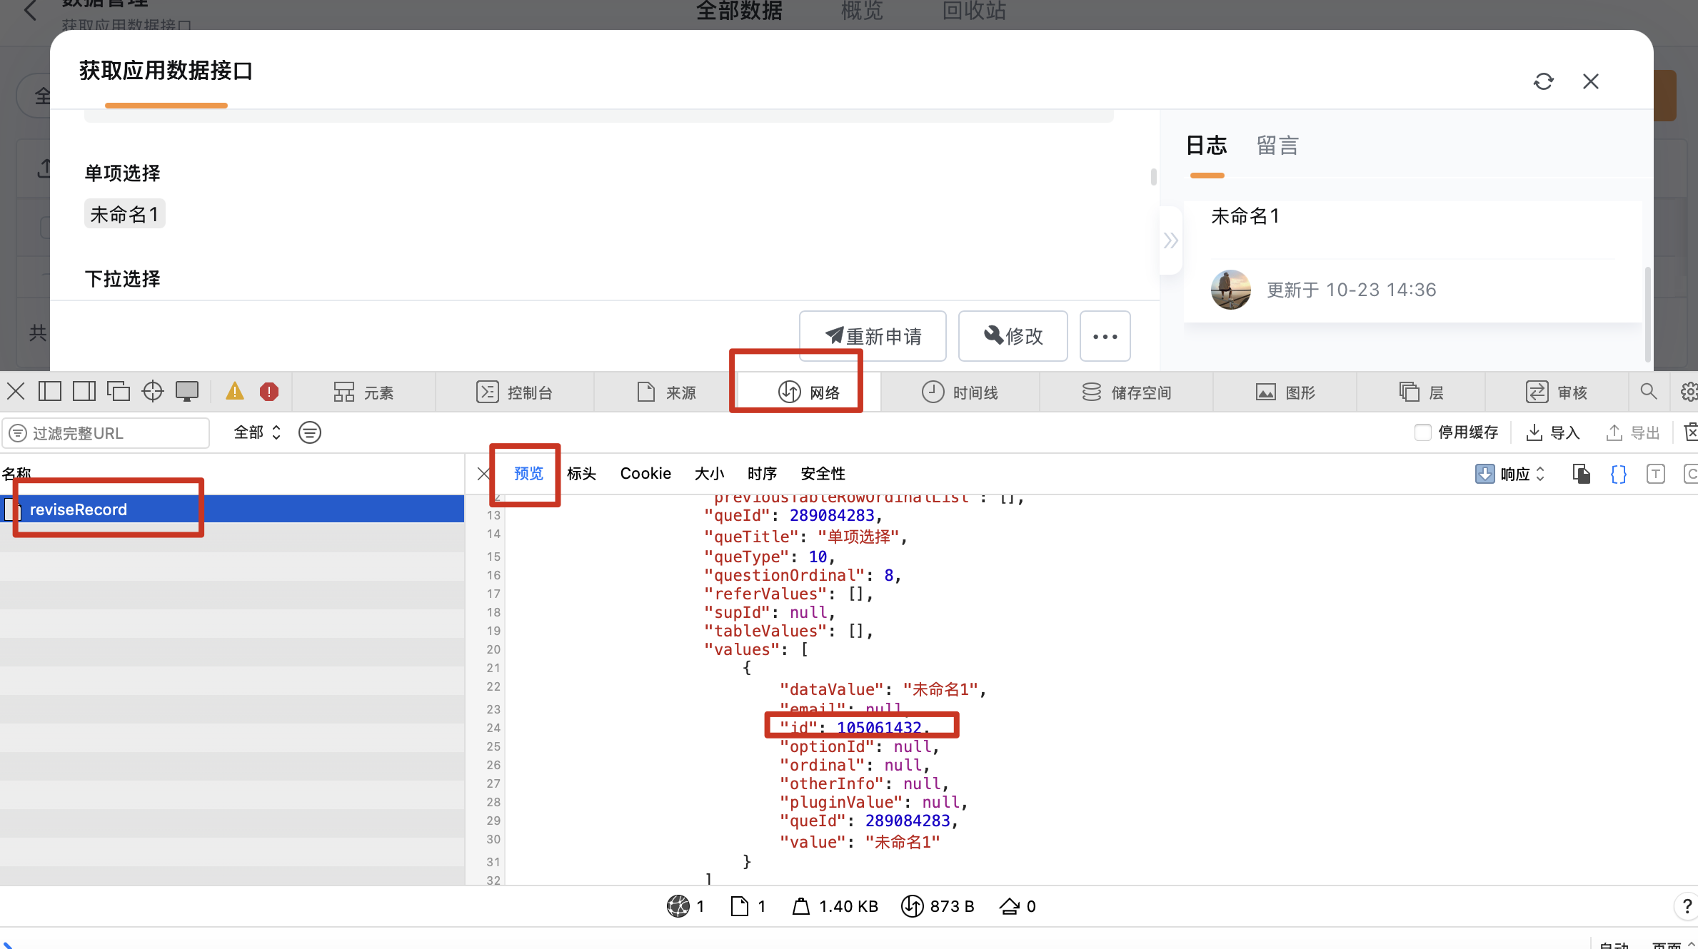The height and width of the screenshot is (949, 1698).
Task: Click the pretty-print curly braces icon
Action: (x=1619, y=474)
